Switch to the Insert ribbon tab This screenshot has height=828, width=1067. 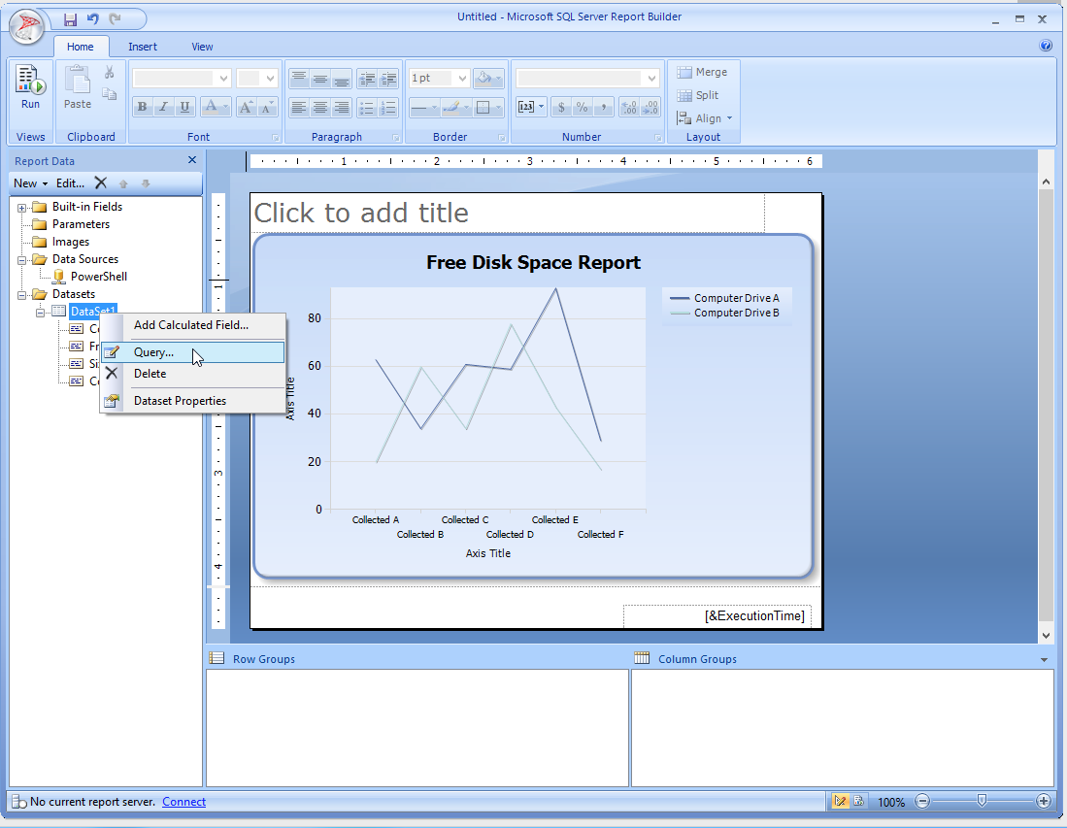[x=143, y=47]
